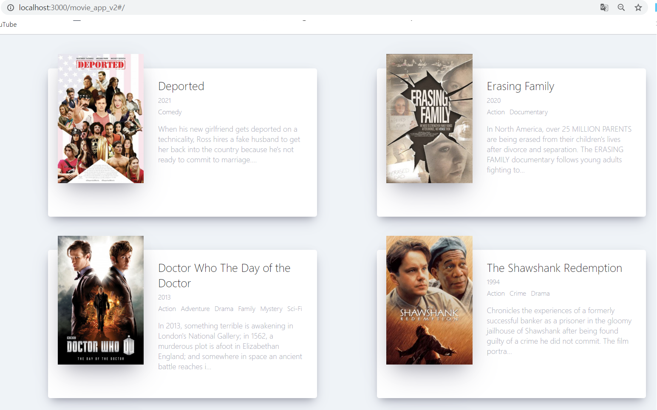
Task: Open the zoom magnifier icon in address bar
Action: point(621,8)
